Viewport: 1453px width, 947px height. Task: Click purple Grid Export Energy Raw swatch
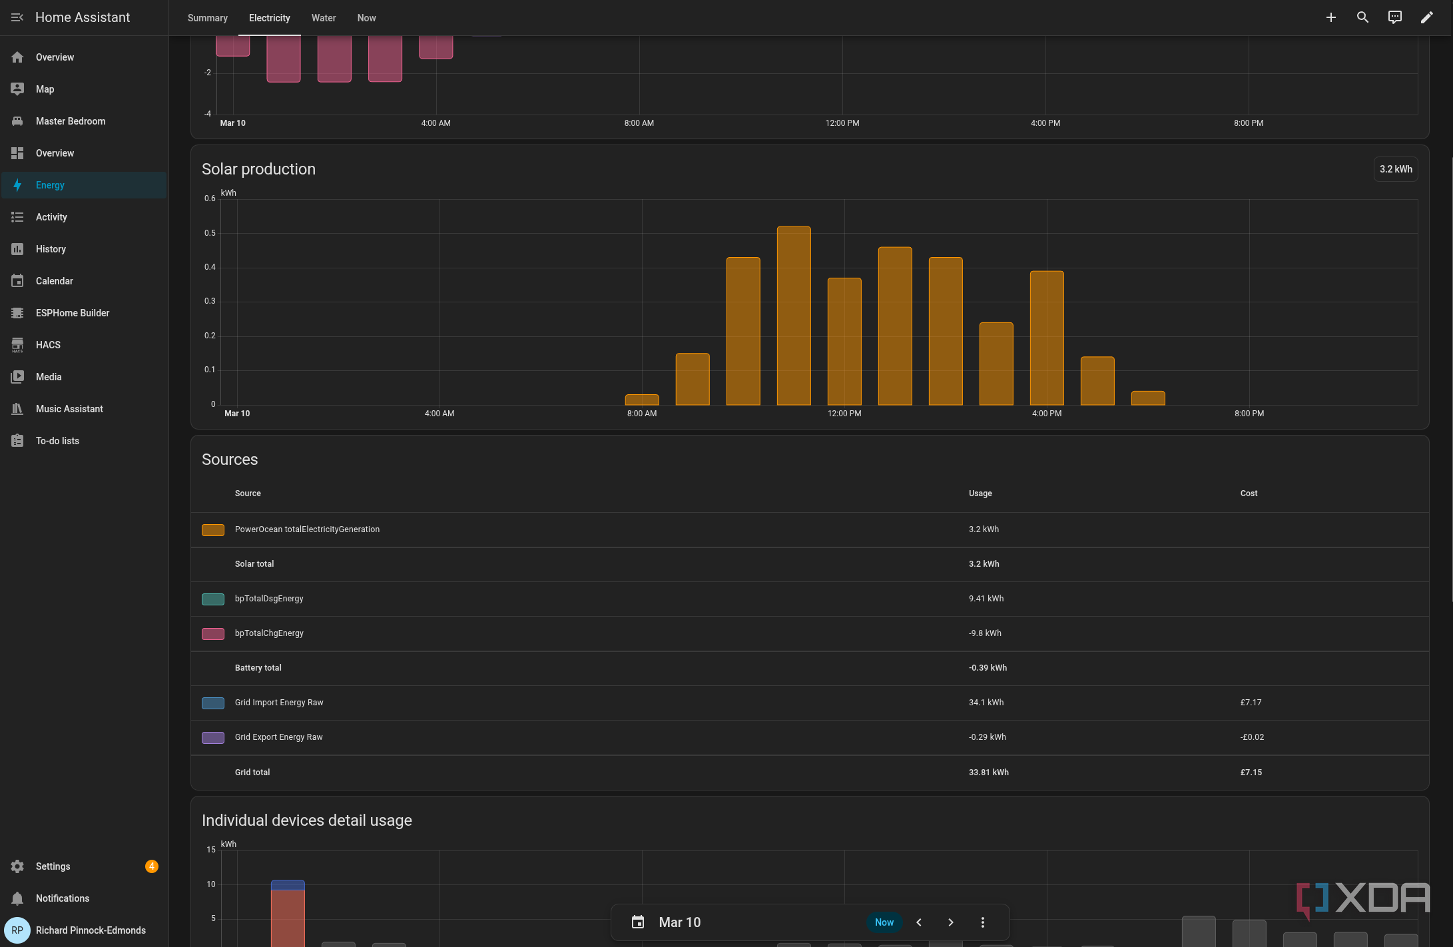(213, 738)
